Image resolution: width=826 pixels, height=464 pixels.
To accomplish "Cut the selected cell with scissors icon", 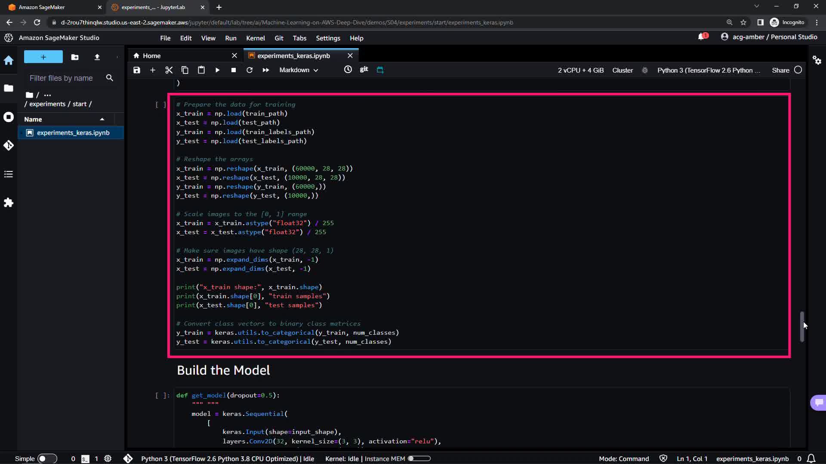I will (169, 70).
